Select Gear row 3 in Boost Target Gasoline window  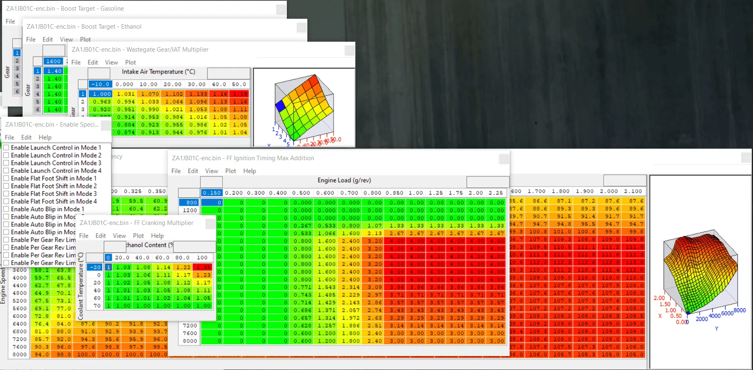click(17, 68)
